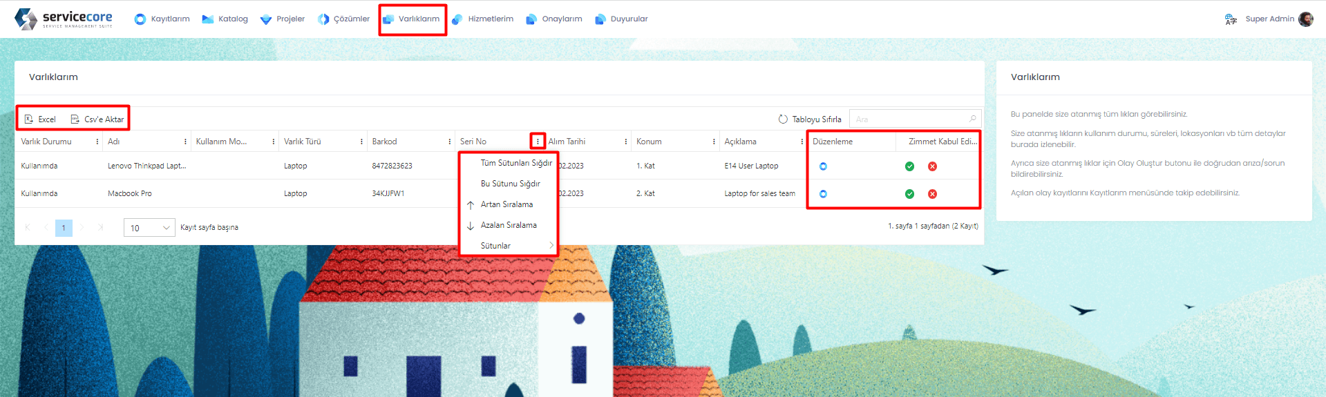Click Tabloyu Sıfırla to reset table
Image resolution: width=1326 pixels, height=397 pixels.
810,119
